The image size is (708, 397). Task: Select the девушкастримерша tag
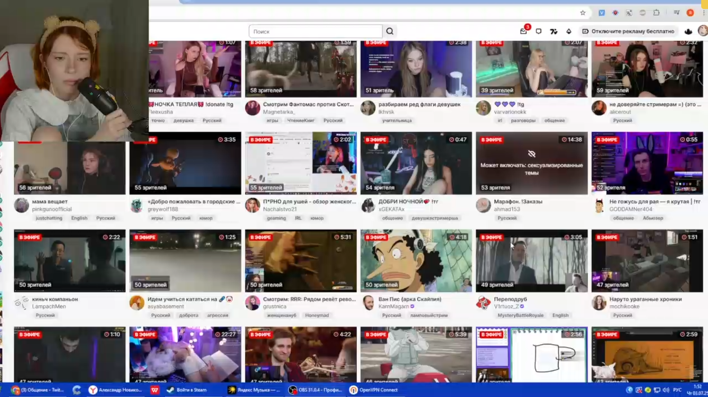435,218
